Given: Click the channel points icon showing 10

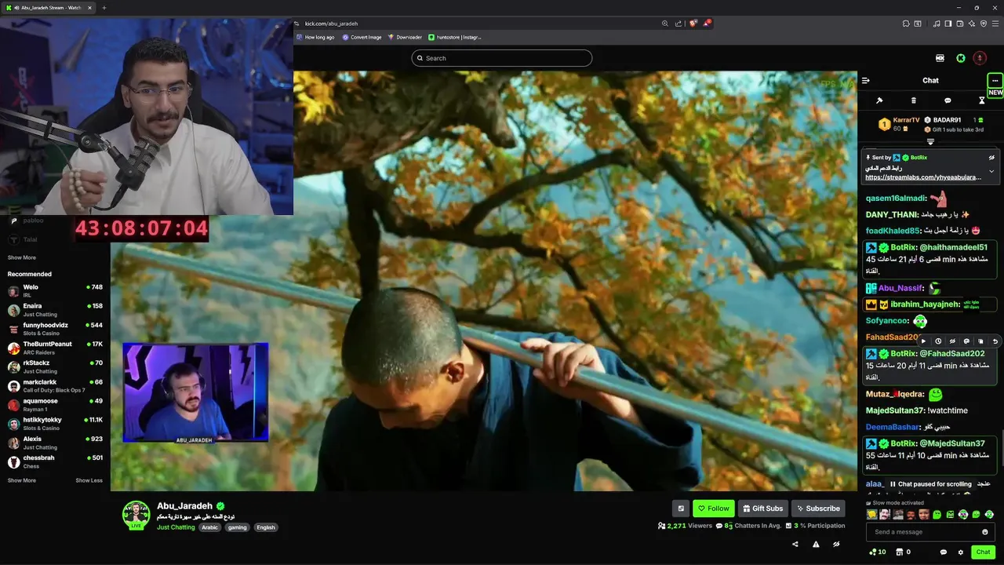Looking at the screenshot, I should pos(877,552).
